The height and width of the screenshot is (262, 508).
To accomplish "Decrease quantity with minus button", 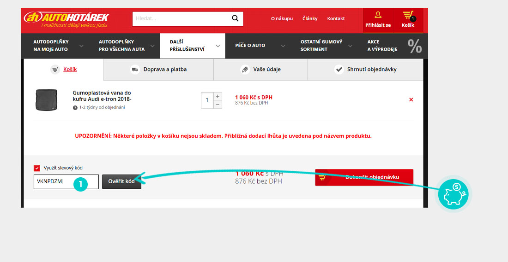I will click(x=218, y=105).
